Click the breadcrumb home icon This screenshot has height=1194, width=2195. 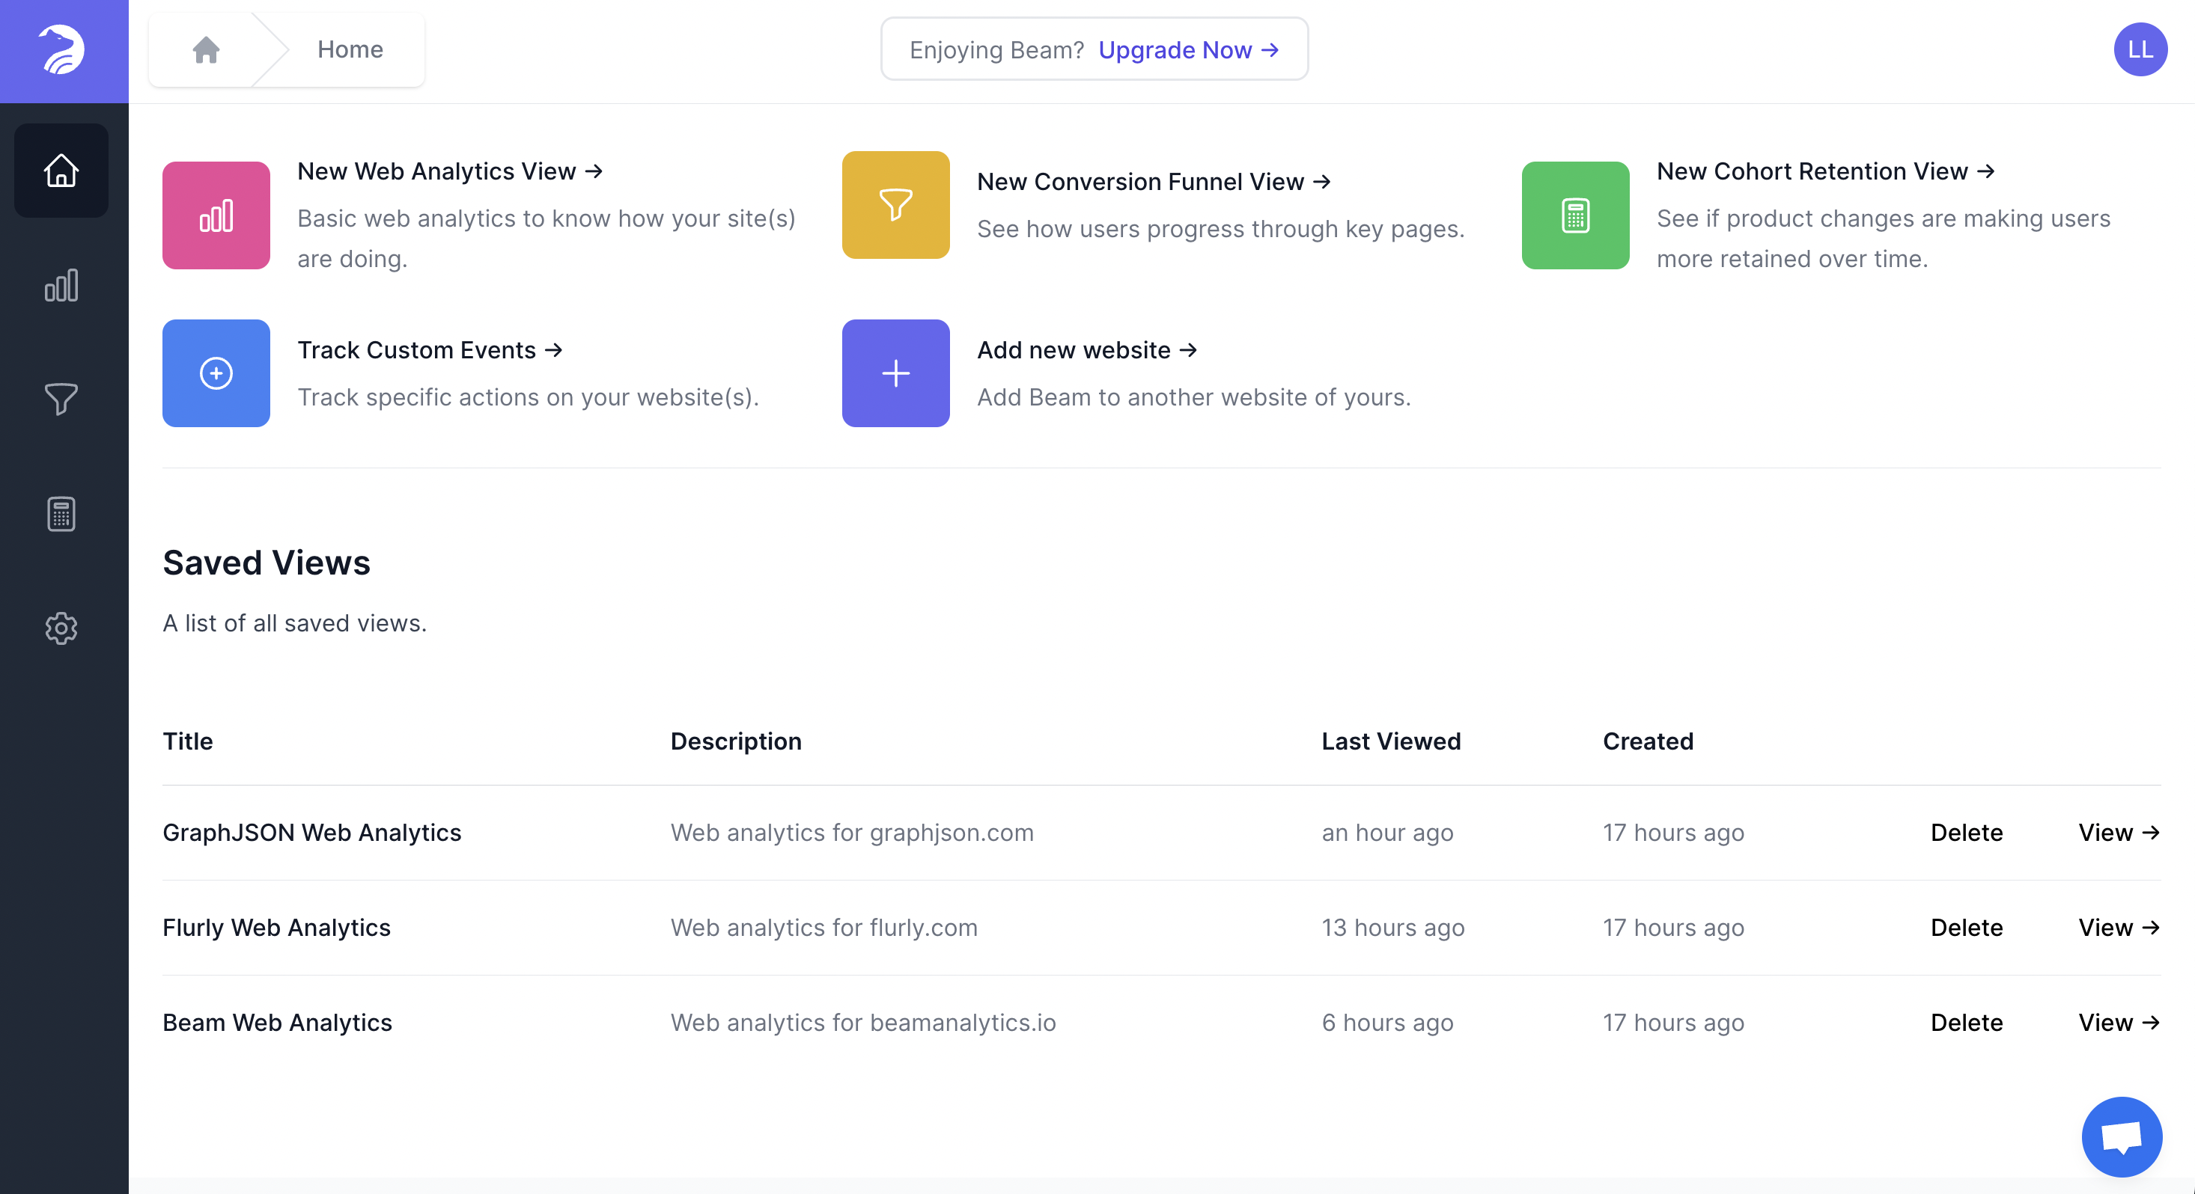click(205, 49)
